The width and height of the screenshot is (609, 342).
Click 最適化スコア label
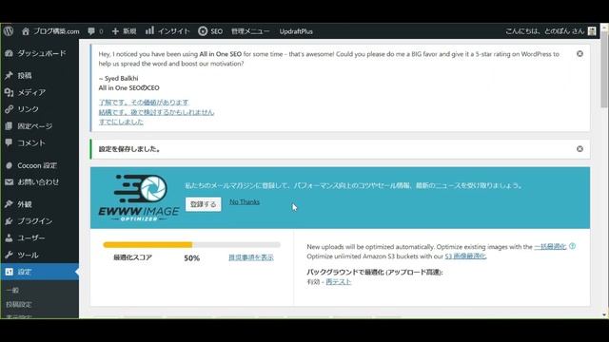[x=132, y=257]
